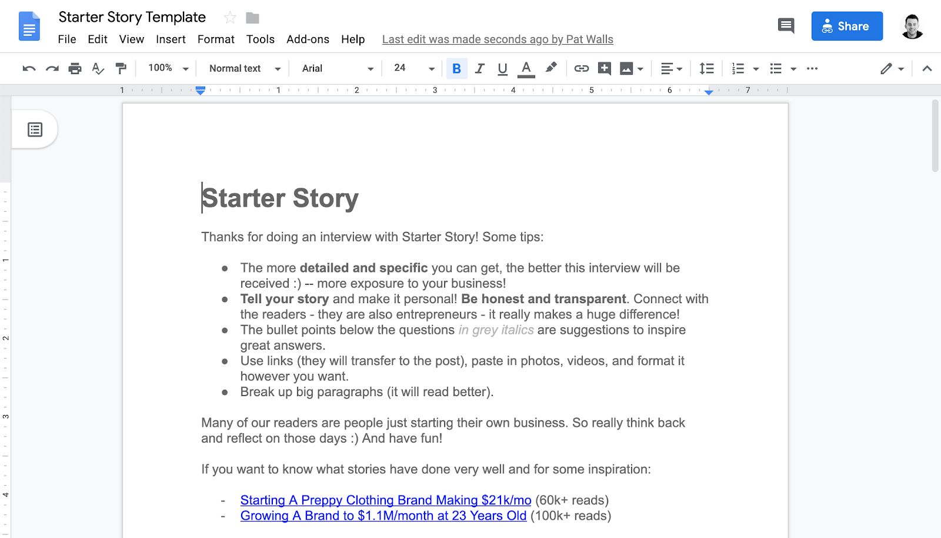The width and height of the screenshot is (941, 538).
Task: Click the '(60k+ reads)' text
Action: (x=572, y=500)
